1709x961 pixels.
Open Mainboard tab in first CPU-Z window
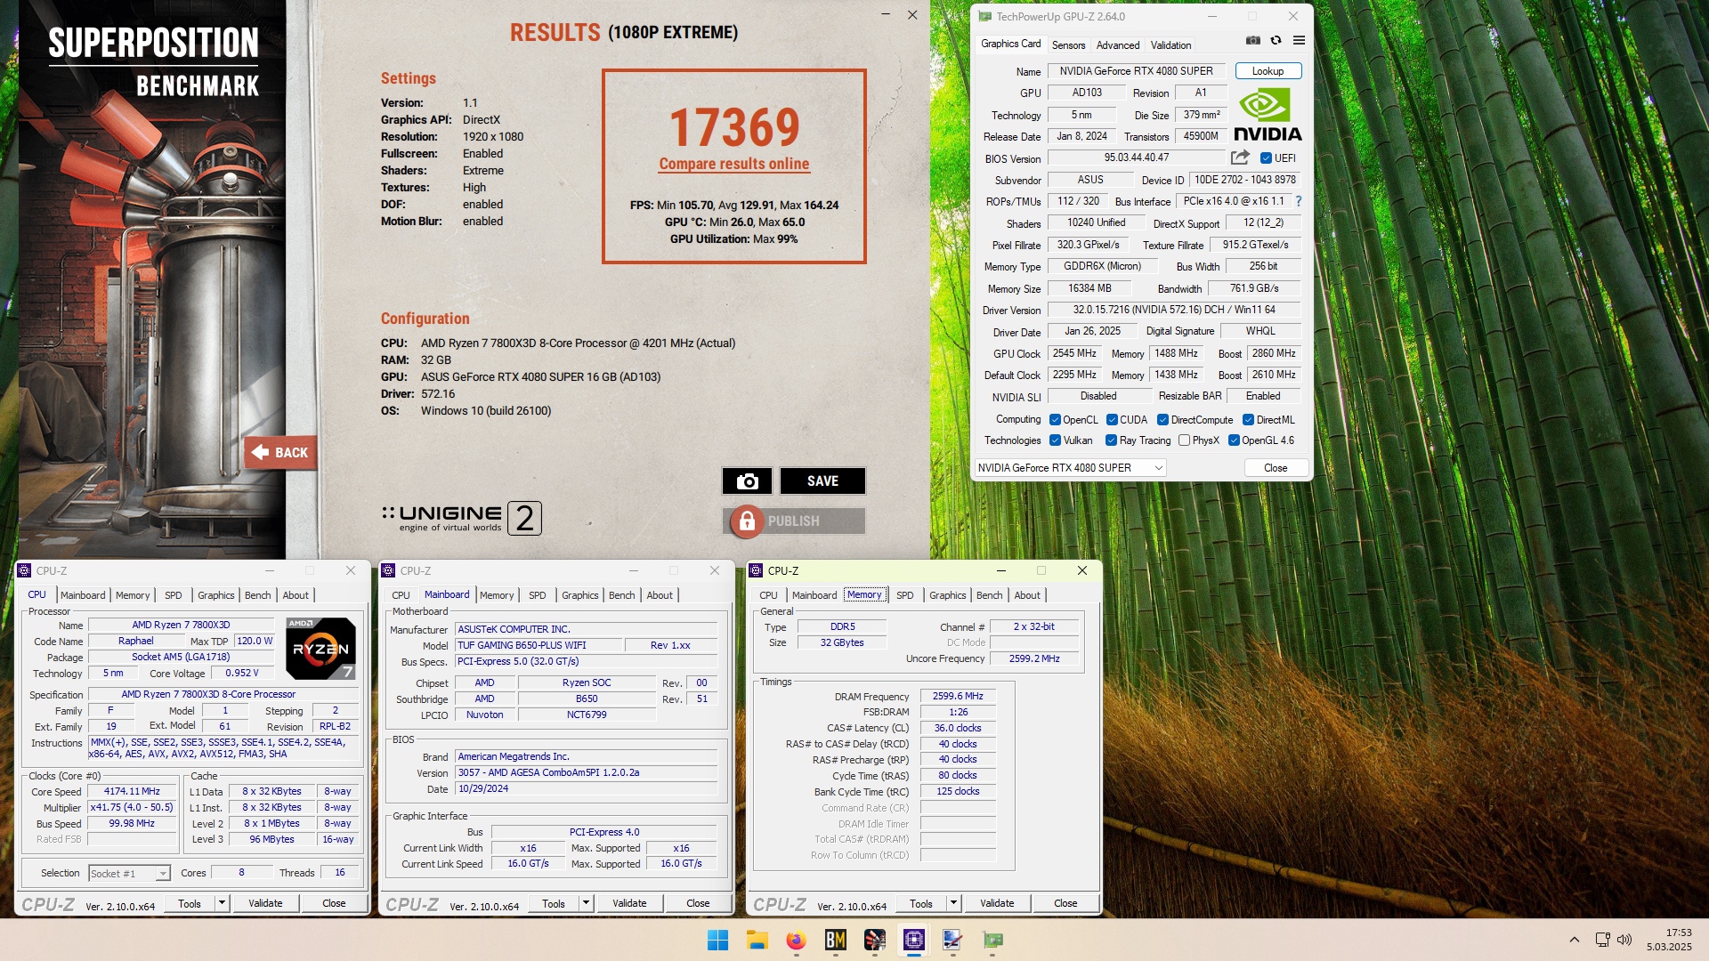click(83, 595)
